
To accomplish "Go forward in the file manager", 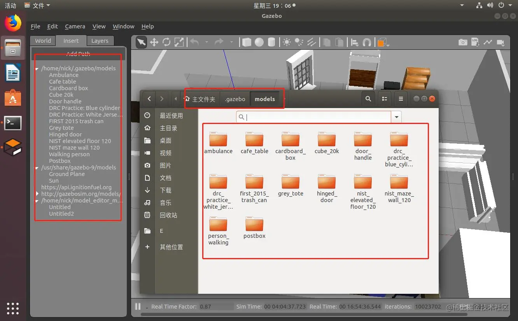I will pyautogui.click(x=162, y=99).
